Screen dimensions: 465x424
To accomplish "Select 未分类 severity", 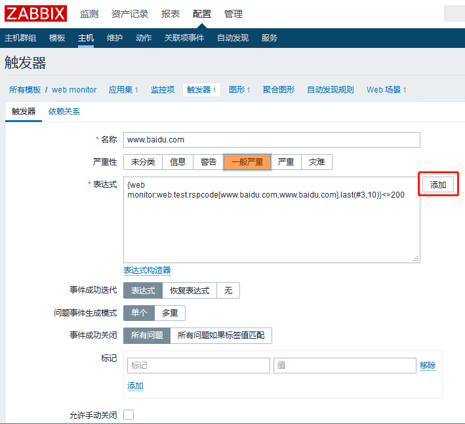I will 143,162.
